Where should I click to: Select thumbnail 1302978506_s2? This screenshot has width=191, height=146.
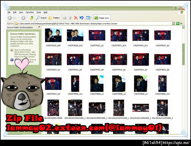click(119, 84)
